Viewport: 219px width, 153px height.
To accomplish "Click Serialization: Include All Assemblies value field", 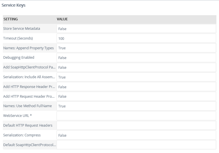I will 136,77.
